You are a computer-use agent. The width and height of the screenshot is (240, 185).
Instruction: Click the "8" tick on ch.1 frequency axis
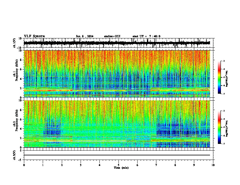coord(21,60)
